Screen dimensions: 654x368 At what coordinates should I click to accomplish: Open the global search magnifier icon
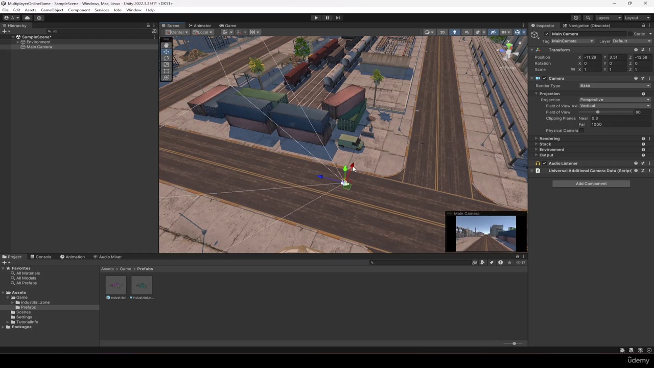pyautogui.click(x=588, y=18)
